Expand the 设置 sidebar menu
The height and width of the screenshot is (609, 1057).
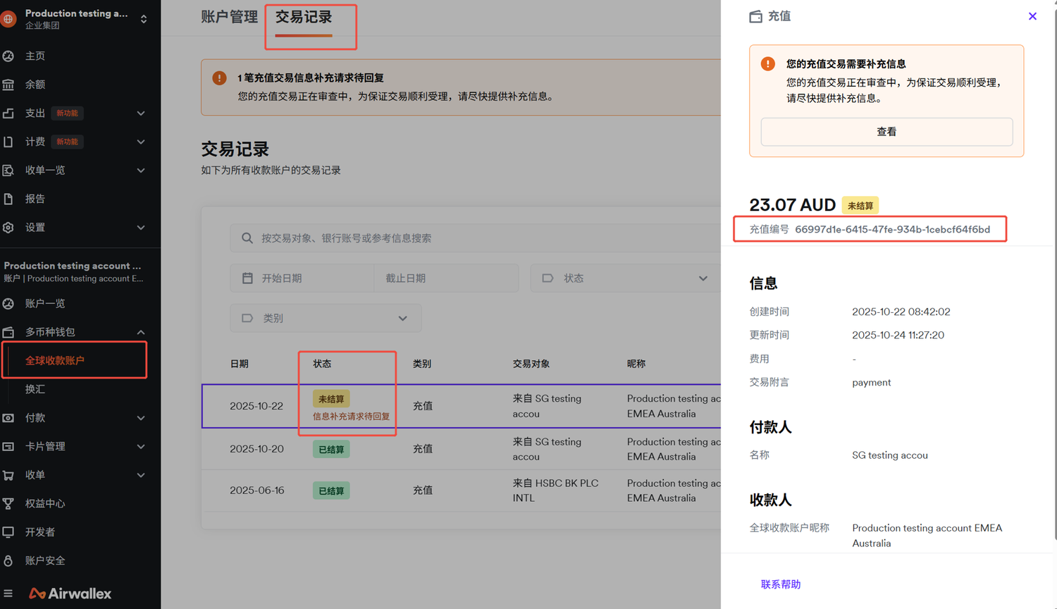click(141, 228)
